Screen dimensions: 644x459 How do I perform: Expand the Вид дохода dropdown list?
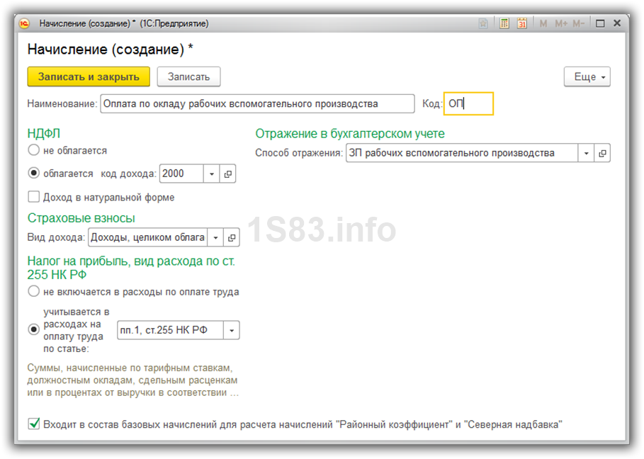[216, 237]
